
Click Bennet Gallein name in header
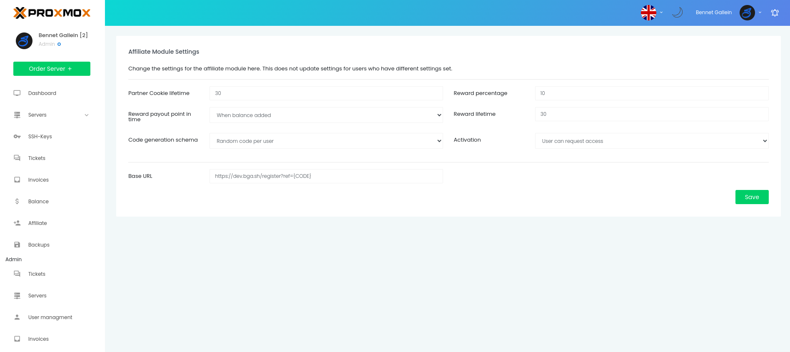pos(714,12)
